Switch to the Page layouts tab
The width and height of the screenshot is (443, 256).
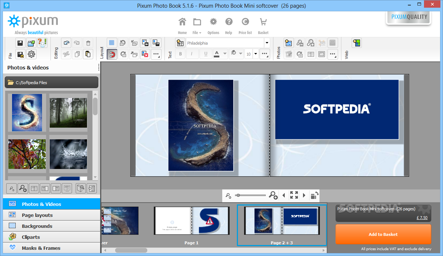click(x=37, y=215)
